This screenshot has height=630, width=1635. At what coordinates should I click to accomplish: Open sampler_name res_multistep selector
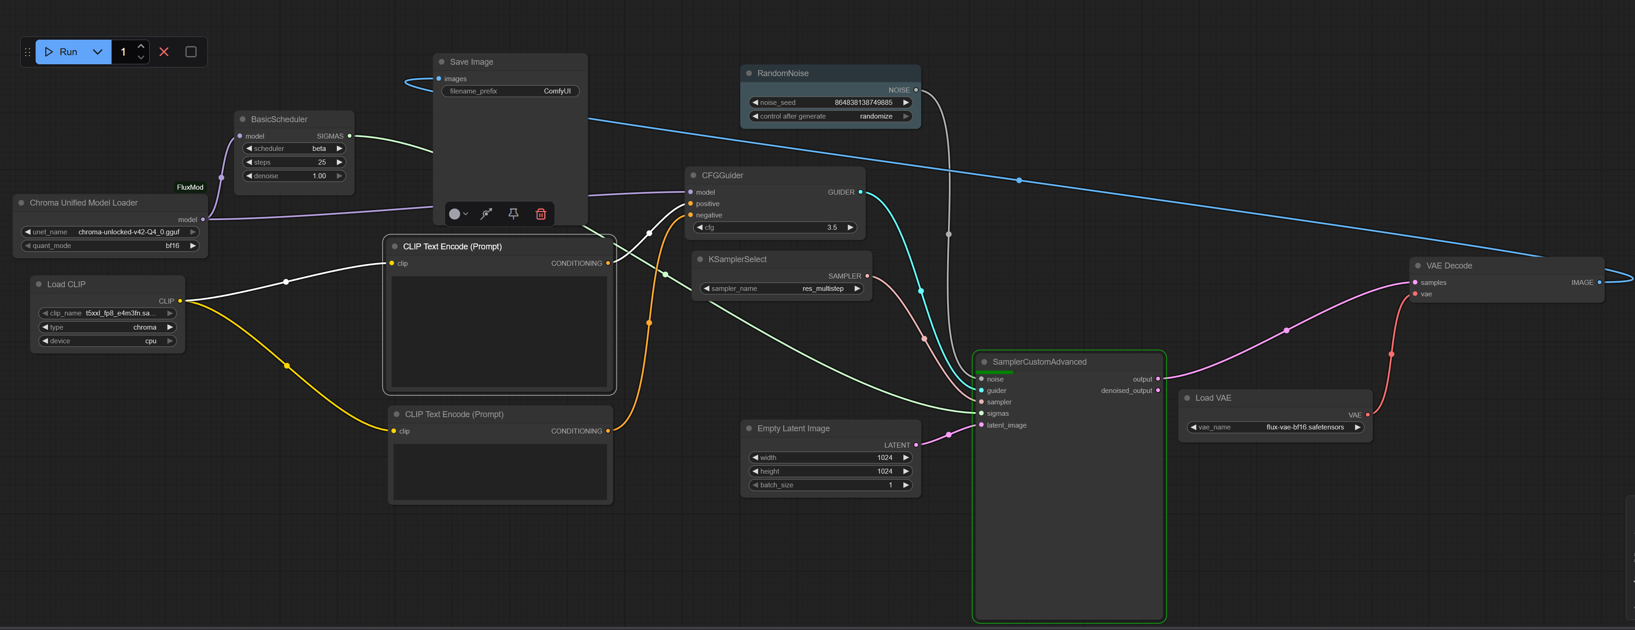click(x=781, y=289)
